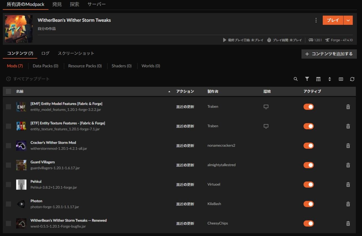Open the search icon in the mods toolbar
This screenshot has height=236, width=362.
tap(296, 79)
